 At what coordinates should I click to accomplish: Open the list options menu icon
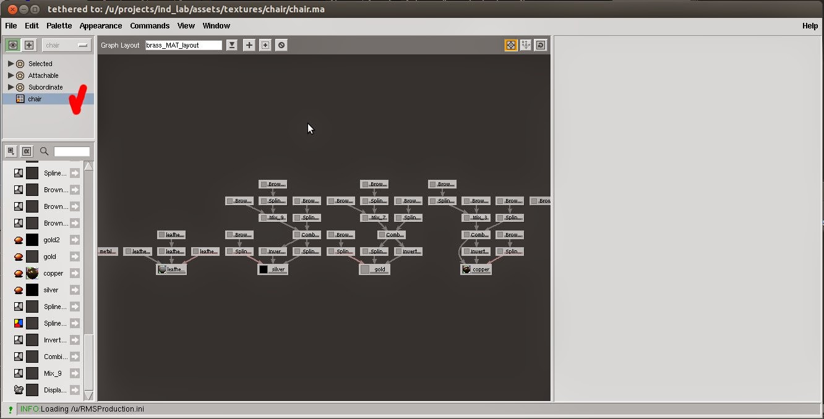(x=12, y=151)
